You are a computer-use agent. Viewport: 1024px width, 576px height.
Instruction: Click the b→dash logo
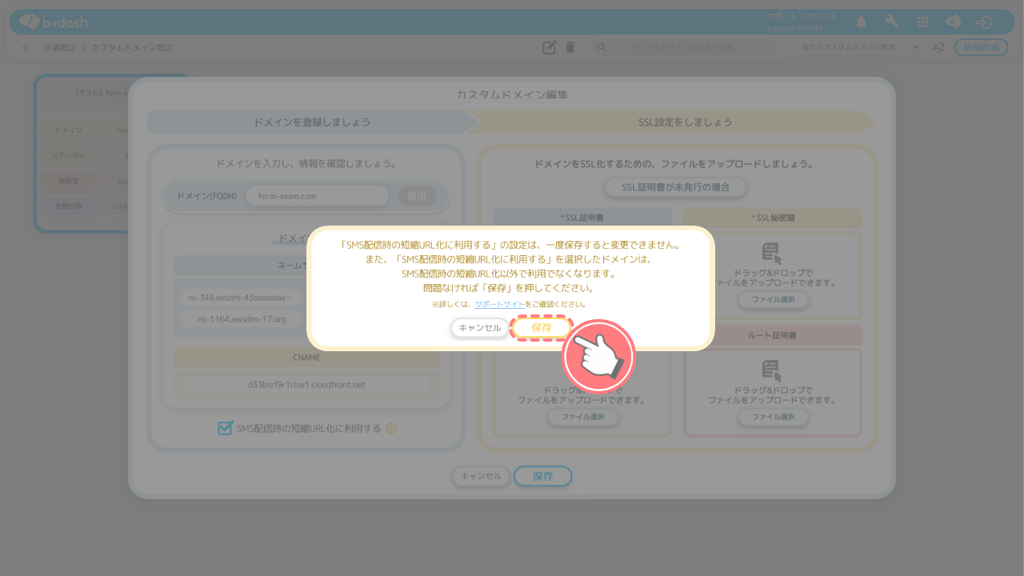(x=54, y=22)
